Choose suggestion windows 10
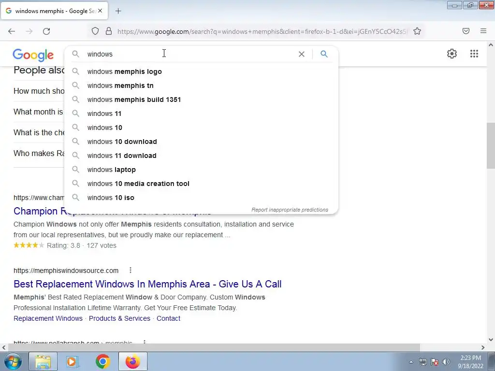The width and height of the screenshot is (495, 371). click(201, 128)
